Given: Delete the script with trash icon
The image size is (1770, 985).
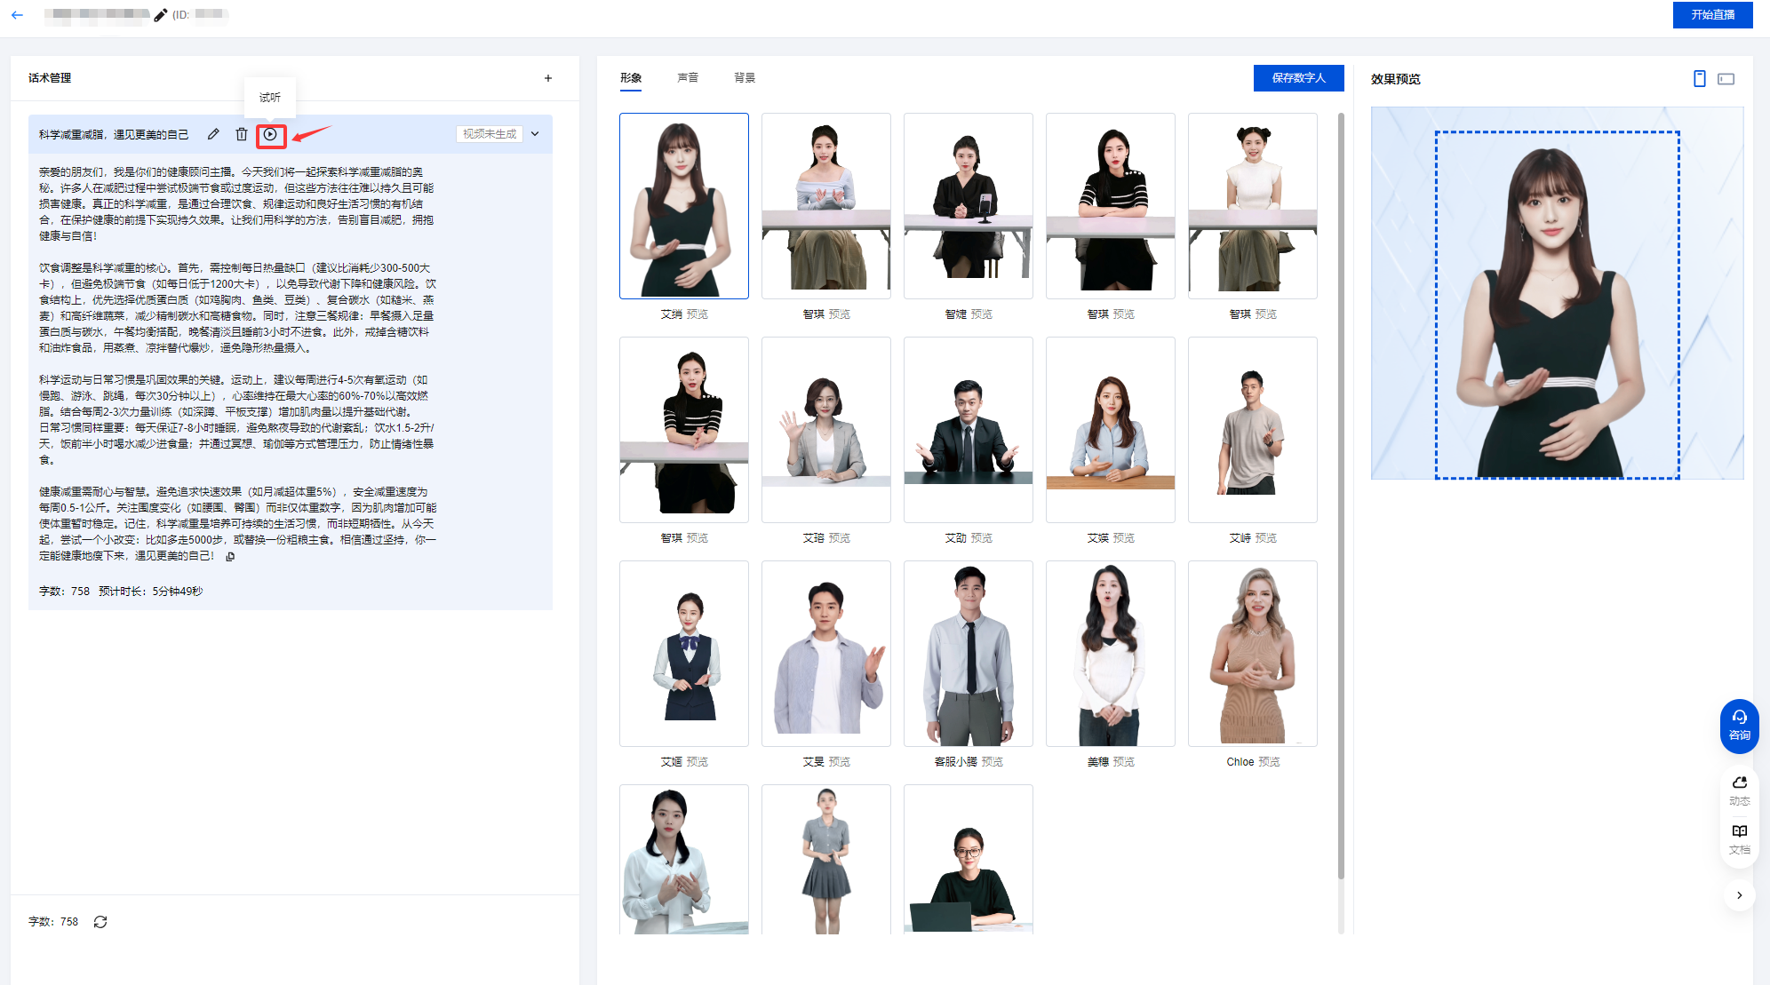Looking at the screenshot, I should [x=241, y=134].
